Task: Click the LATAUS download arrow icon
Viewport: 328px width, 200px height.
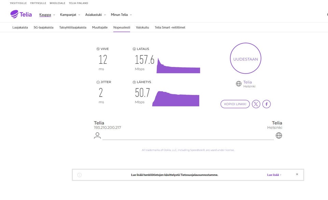Action: point(134,49)
